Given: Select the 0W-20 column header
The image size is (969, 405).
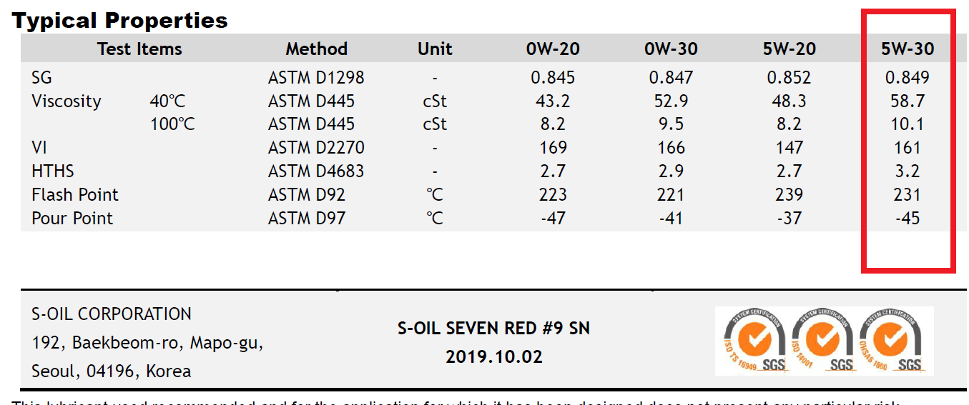Looking at the screenshot, I should coord(553,49).
